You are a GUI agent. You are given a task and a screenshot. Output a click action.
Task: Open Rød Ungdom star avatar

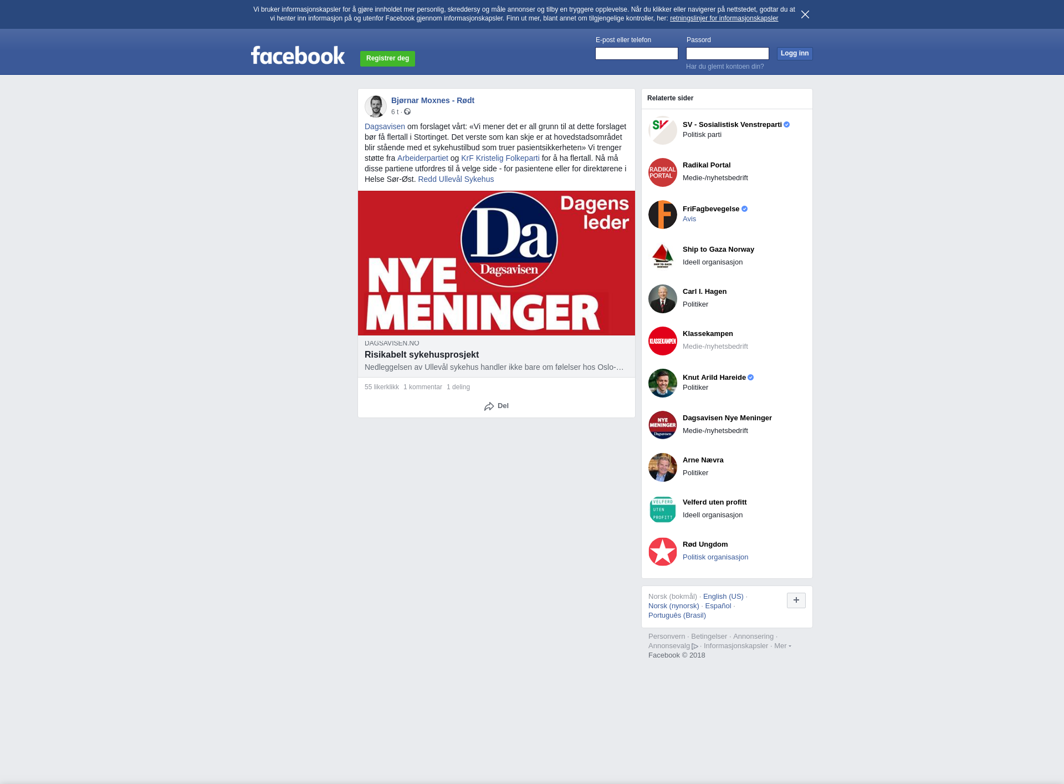pos(663,552)
